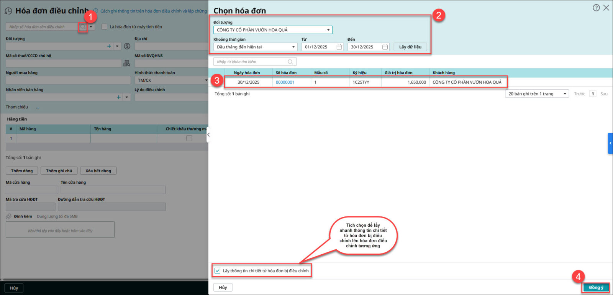Open invoice number 00000001 link
The image size is (613, 295).
tap(285, 82)
